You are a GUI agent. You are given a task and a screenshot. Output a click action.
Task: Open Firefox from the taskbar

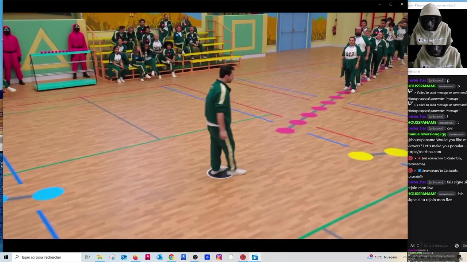135,257
